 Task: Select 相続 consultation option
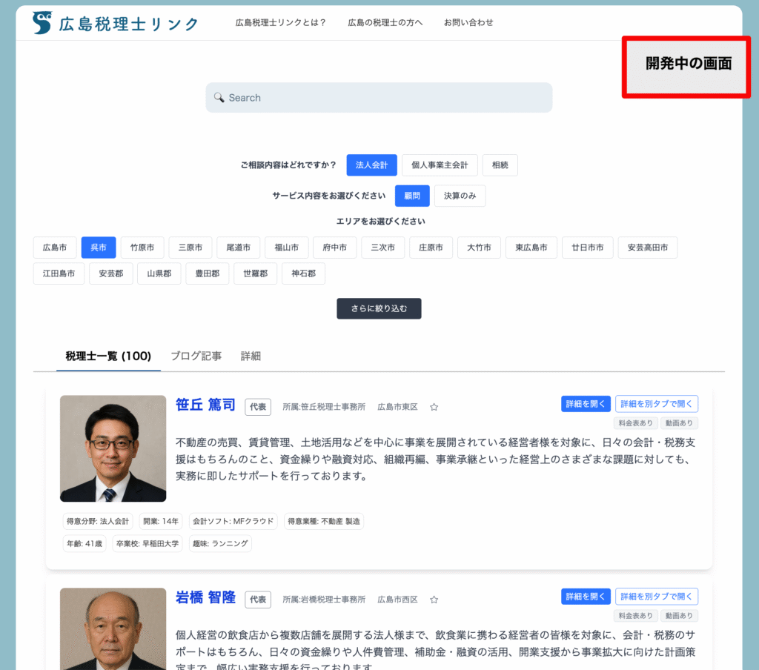(500, 165)
